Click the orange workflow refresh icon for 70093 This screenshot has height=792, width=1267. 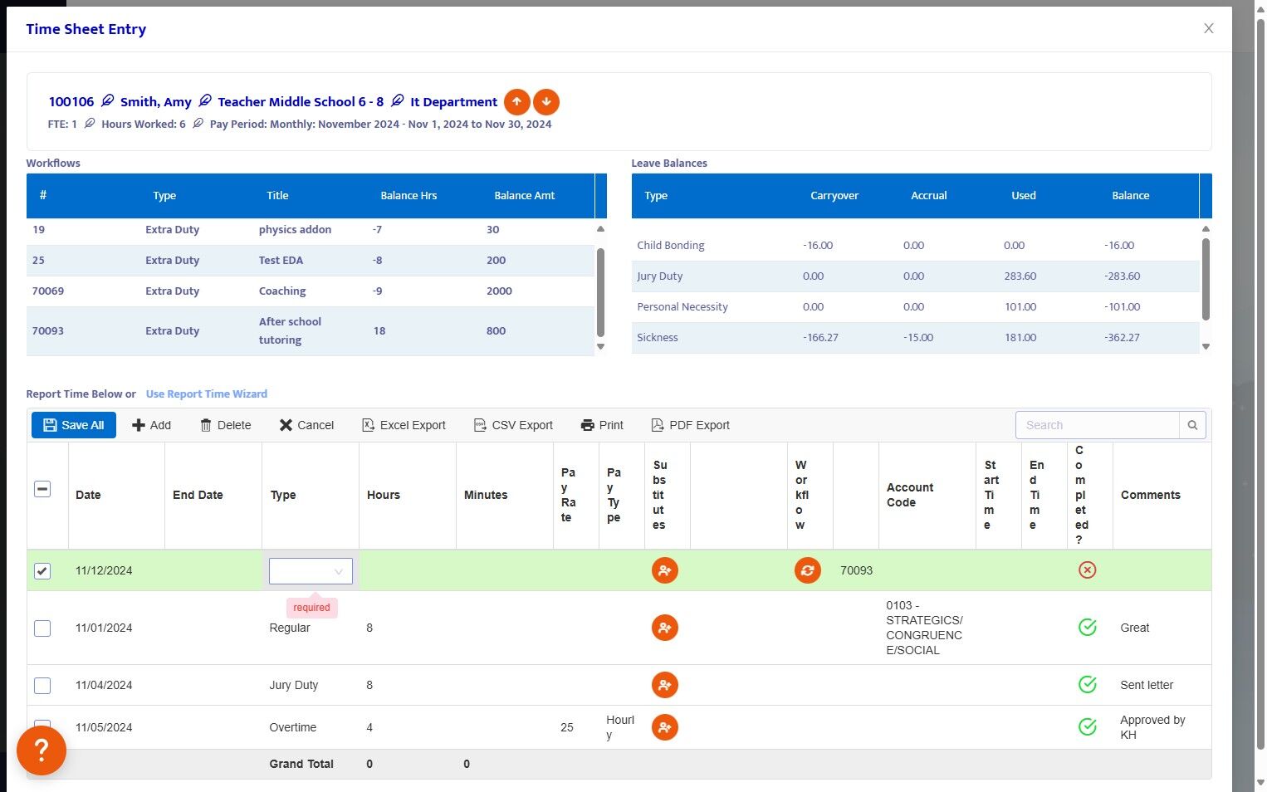807,570
